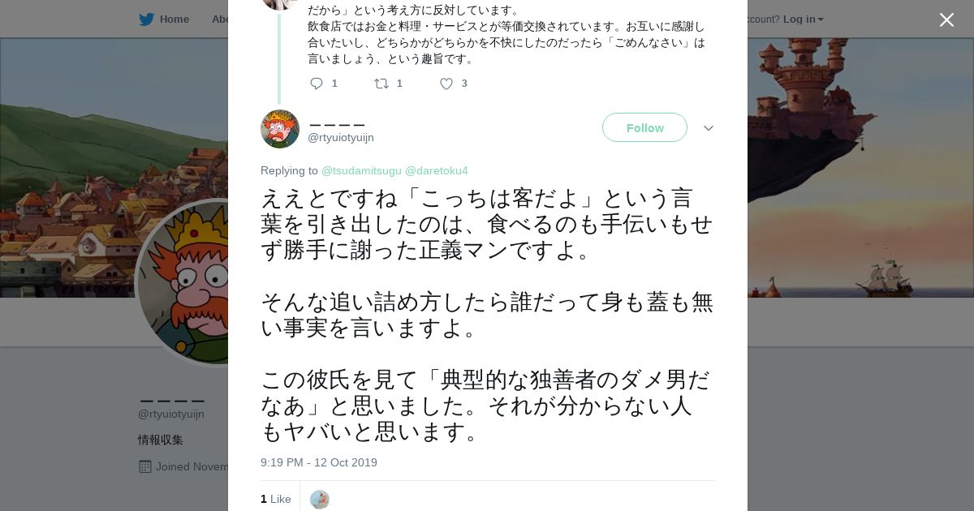Click the retweet count number 1
This screenshot has height=511, width=974.
(x=399, y=83)
